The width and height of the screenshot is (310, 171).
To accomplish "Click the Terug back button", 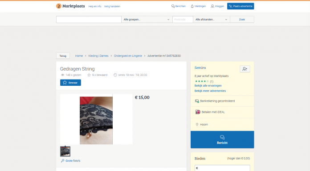I will (63, 56).
